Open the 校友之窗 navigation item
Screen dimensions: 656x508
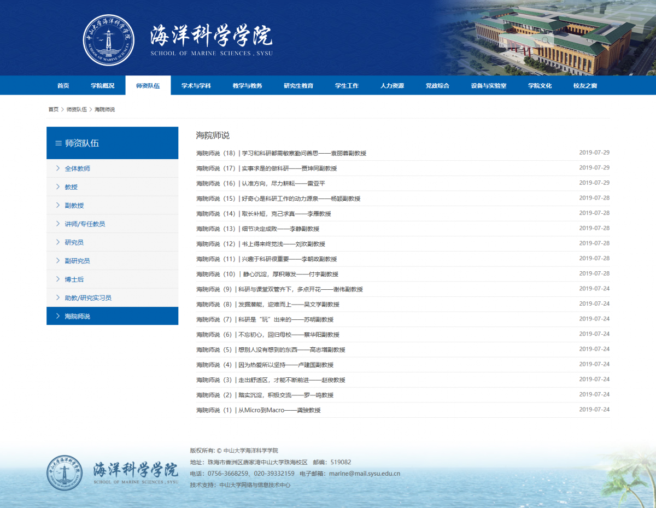[x=585, y=86]
